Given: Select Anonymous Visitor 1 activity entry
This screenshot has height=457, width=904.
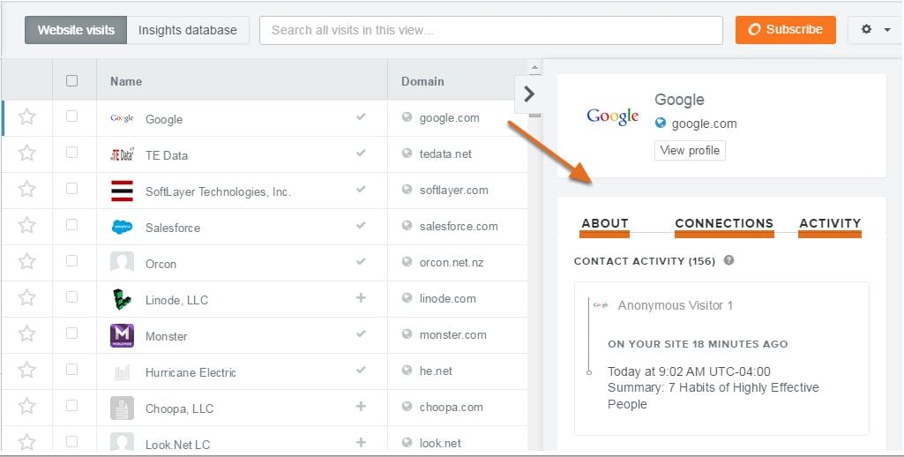Looking at the screenshot, I should pos(675,305).
